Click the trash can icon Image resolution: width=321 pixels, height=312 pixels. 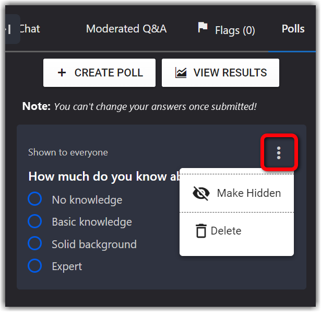pos(201,231)
